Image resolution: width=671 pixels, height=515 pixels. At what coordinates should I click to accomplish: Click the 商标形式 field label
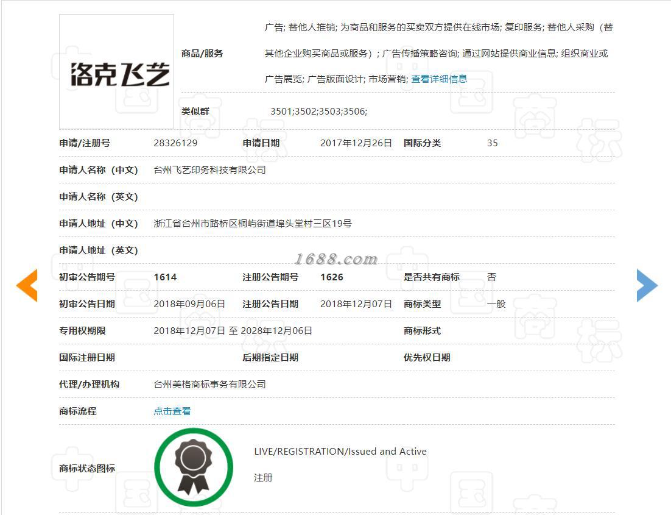tap(423, 331)
